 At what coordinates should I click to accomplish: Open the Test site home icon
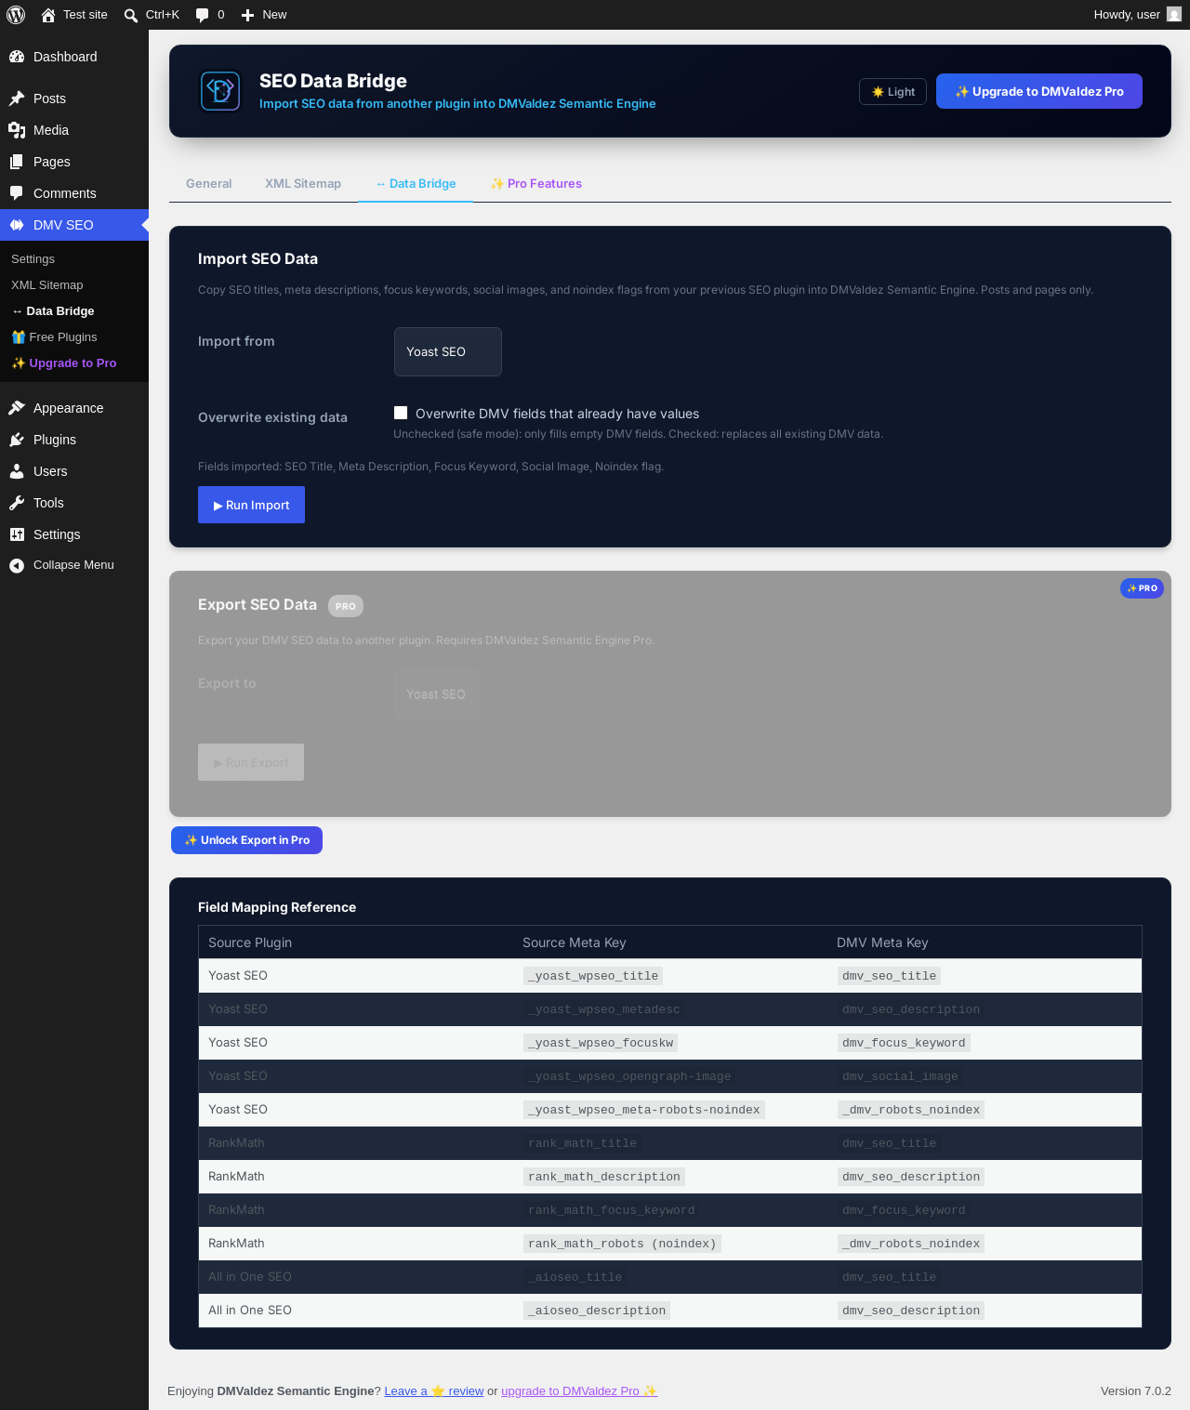(48, 15)
